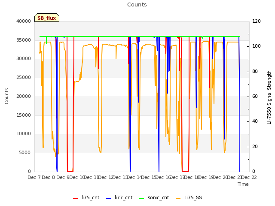The image size is (275, 206).
Task: Click the 'Dec 14' x-axis label
Action: (x=134, y=177)
